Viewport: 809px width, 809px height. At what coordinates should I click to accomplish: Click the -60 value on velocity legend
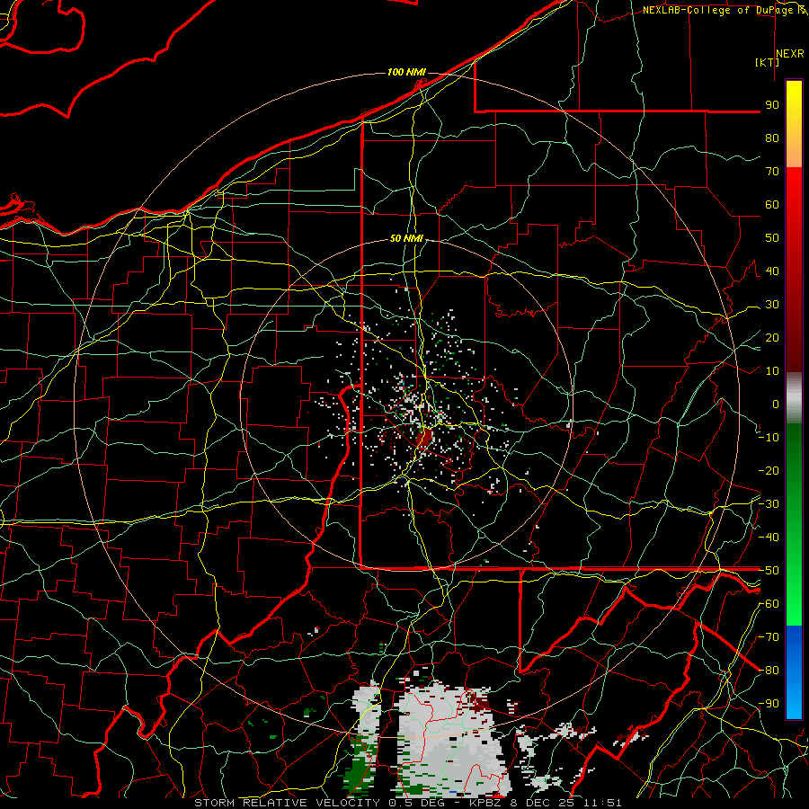[x=769, y=604]
